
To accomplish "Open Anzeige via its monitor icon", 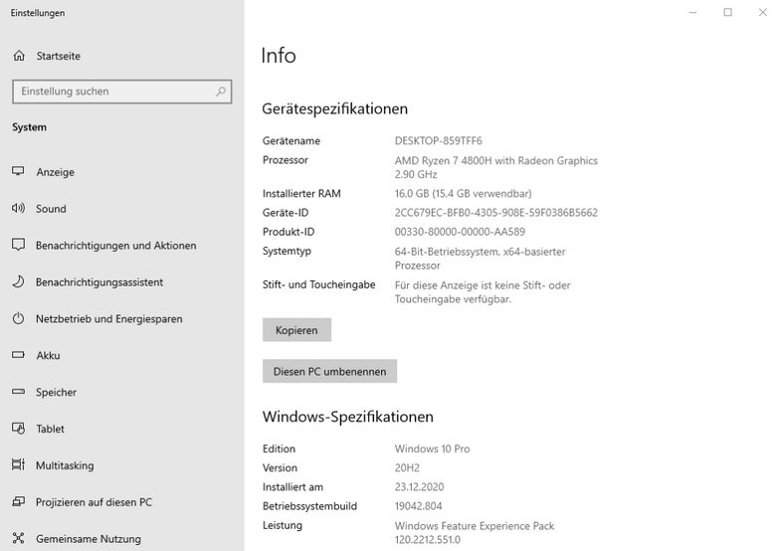I will tap(18, 171).
